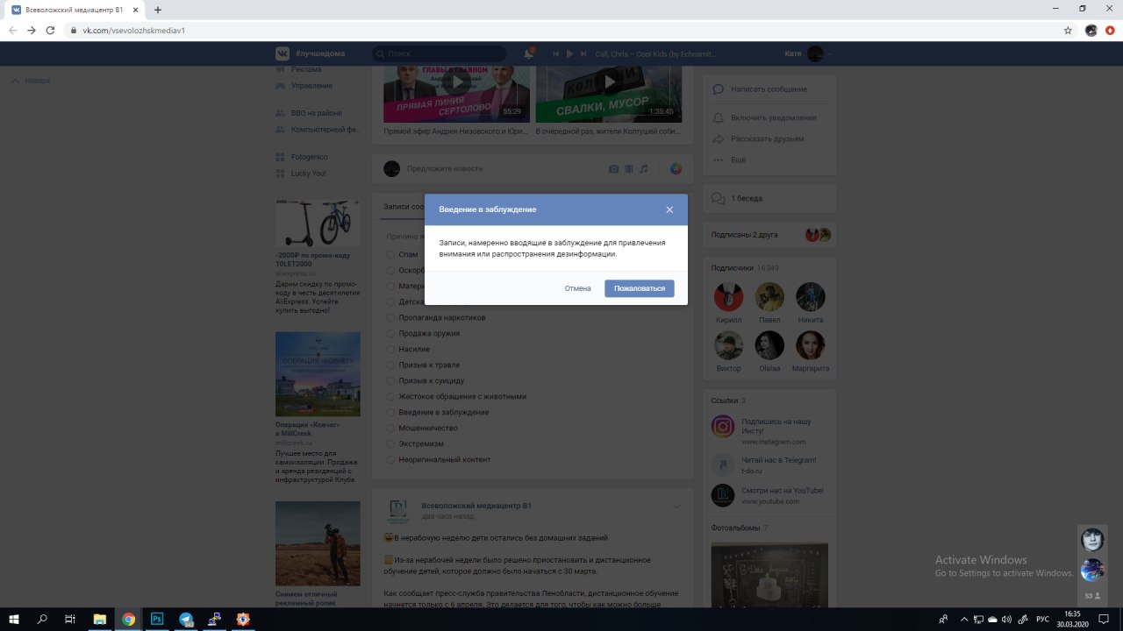Open Telegram from the taskbar

[186, 619]
